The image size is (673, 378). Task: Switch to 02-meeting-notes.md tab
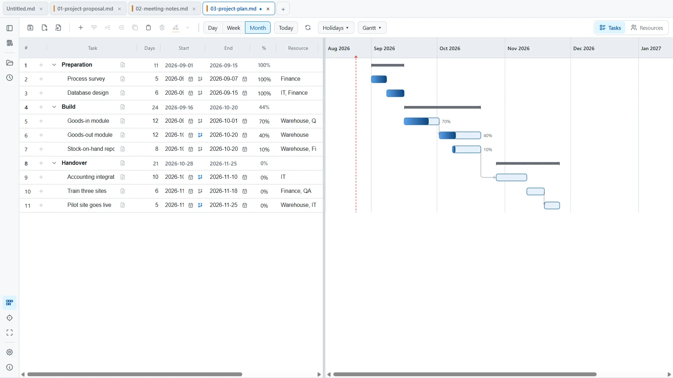162,9
